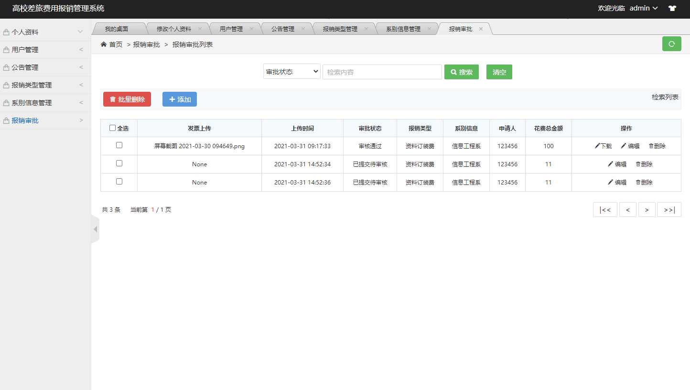Click the blue 添加 button
The image size is (690, 390).
[179, 99]
